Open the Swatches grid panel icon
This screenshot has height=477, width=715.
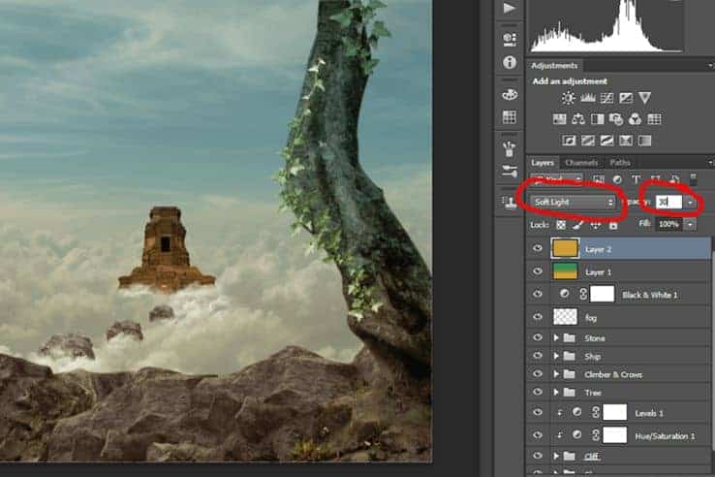tap(510, 117)
